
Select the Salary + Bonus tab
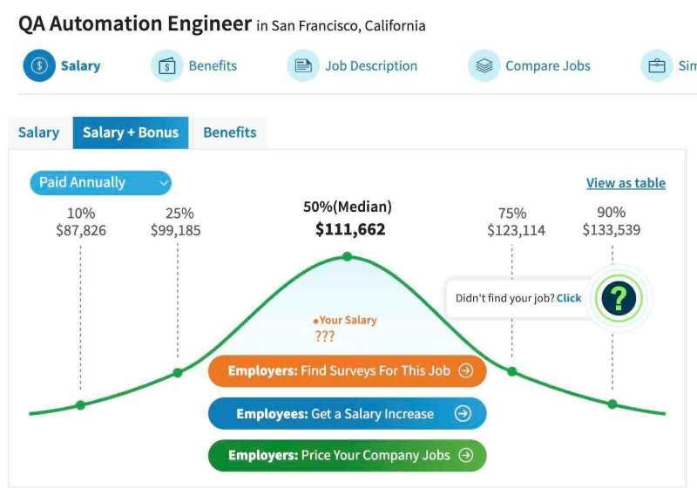(131, 132)
